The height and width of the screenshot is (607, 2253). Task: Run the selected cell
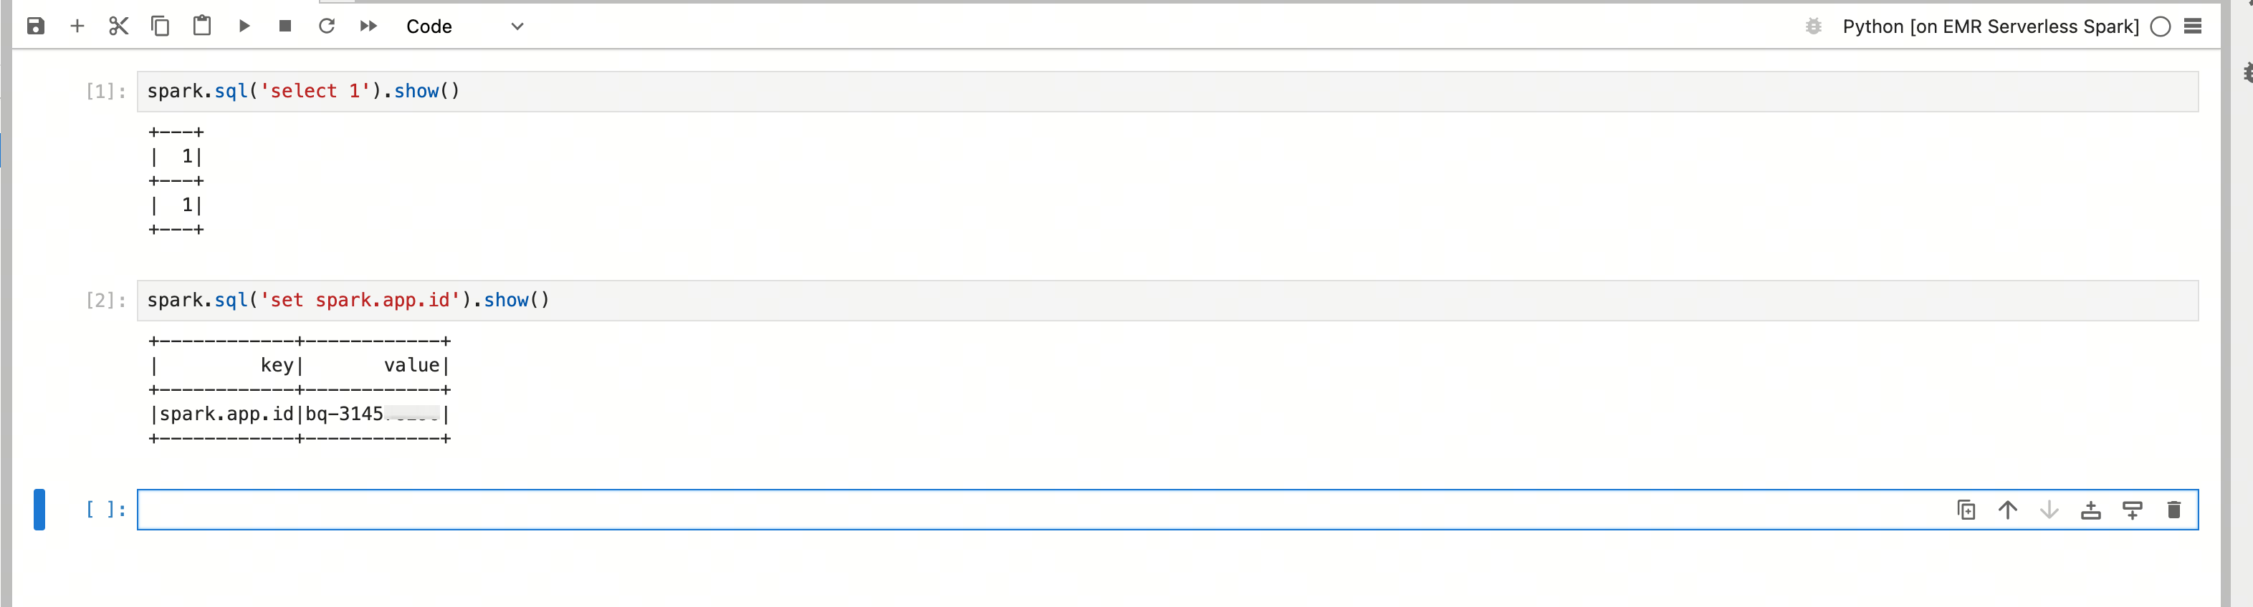(244, 26)
